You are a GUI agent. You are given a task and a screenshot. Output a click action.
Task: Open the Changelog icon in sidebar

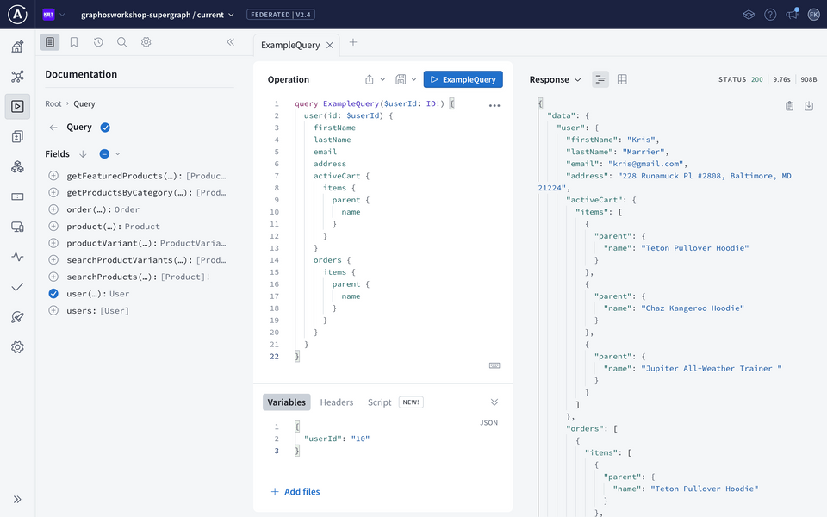coord(17,137)
